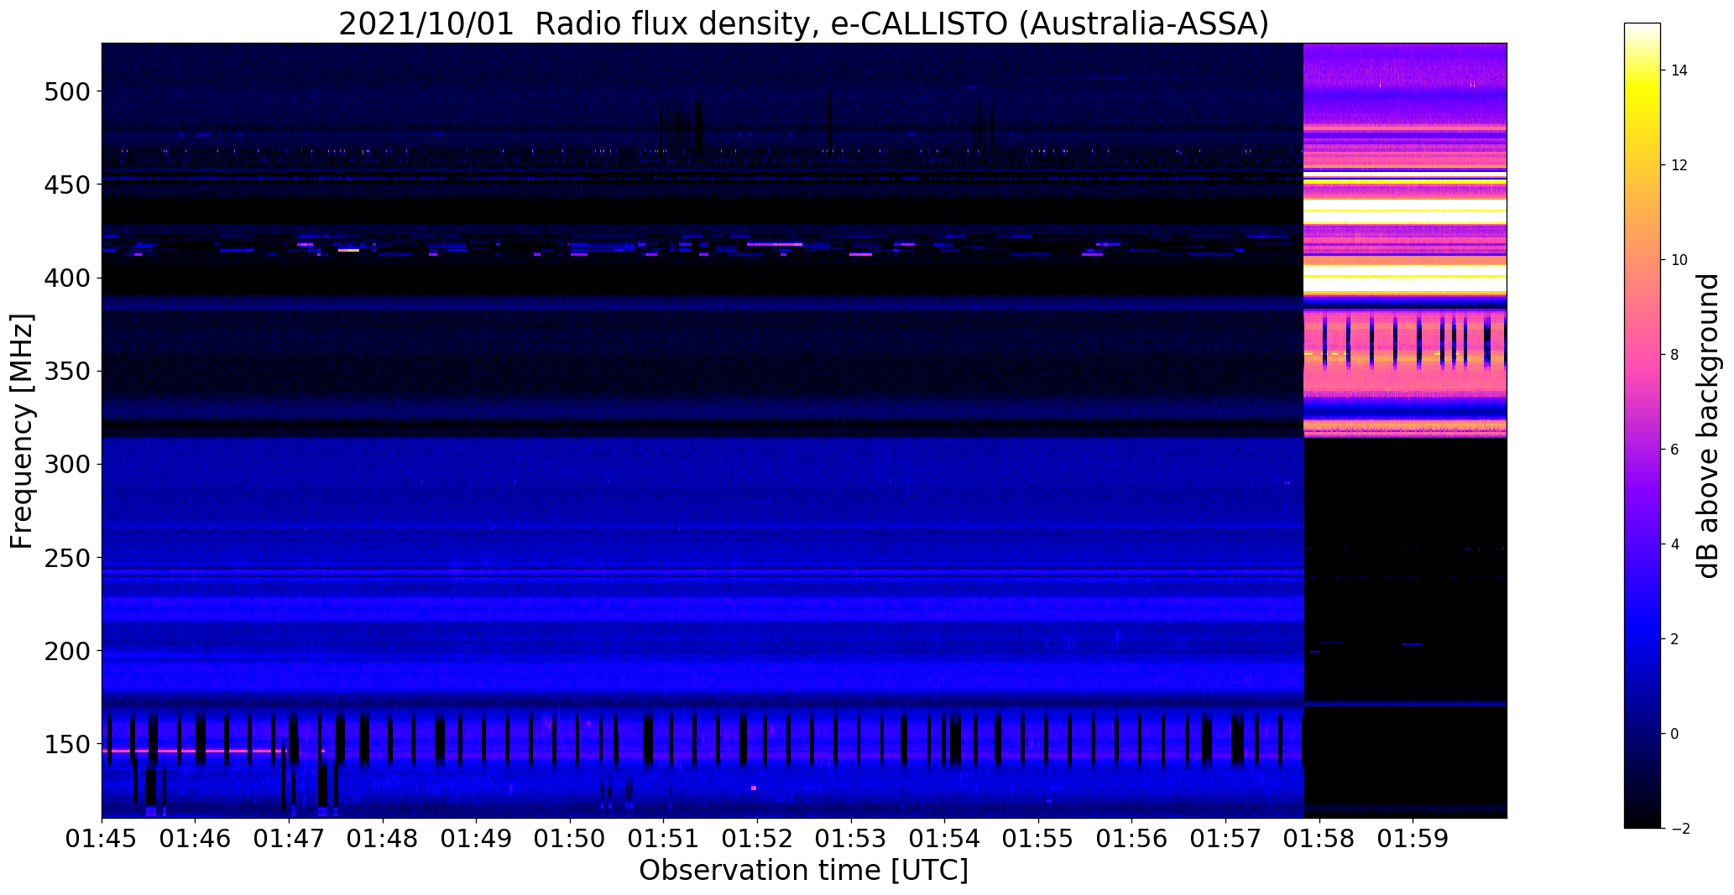Click the 01:48 time tick label

383,839
